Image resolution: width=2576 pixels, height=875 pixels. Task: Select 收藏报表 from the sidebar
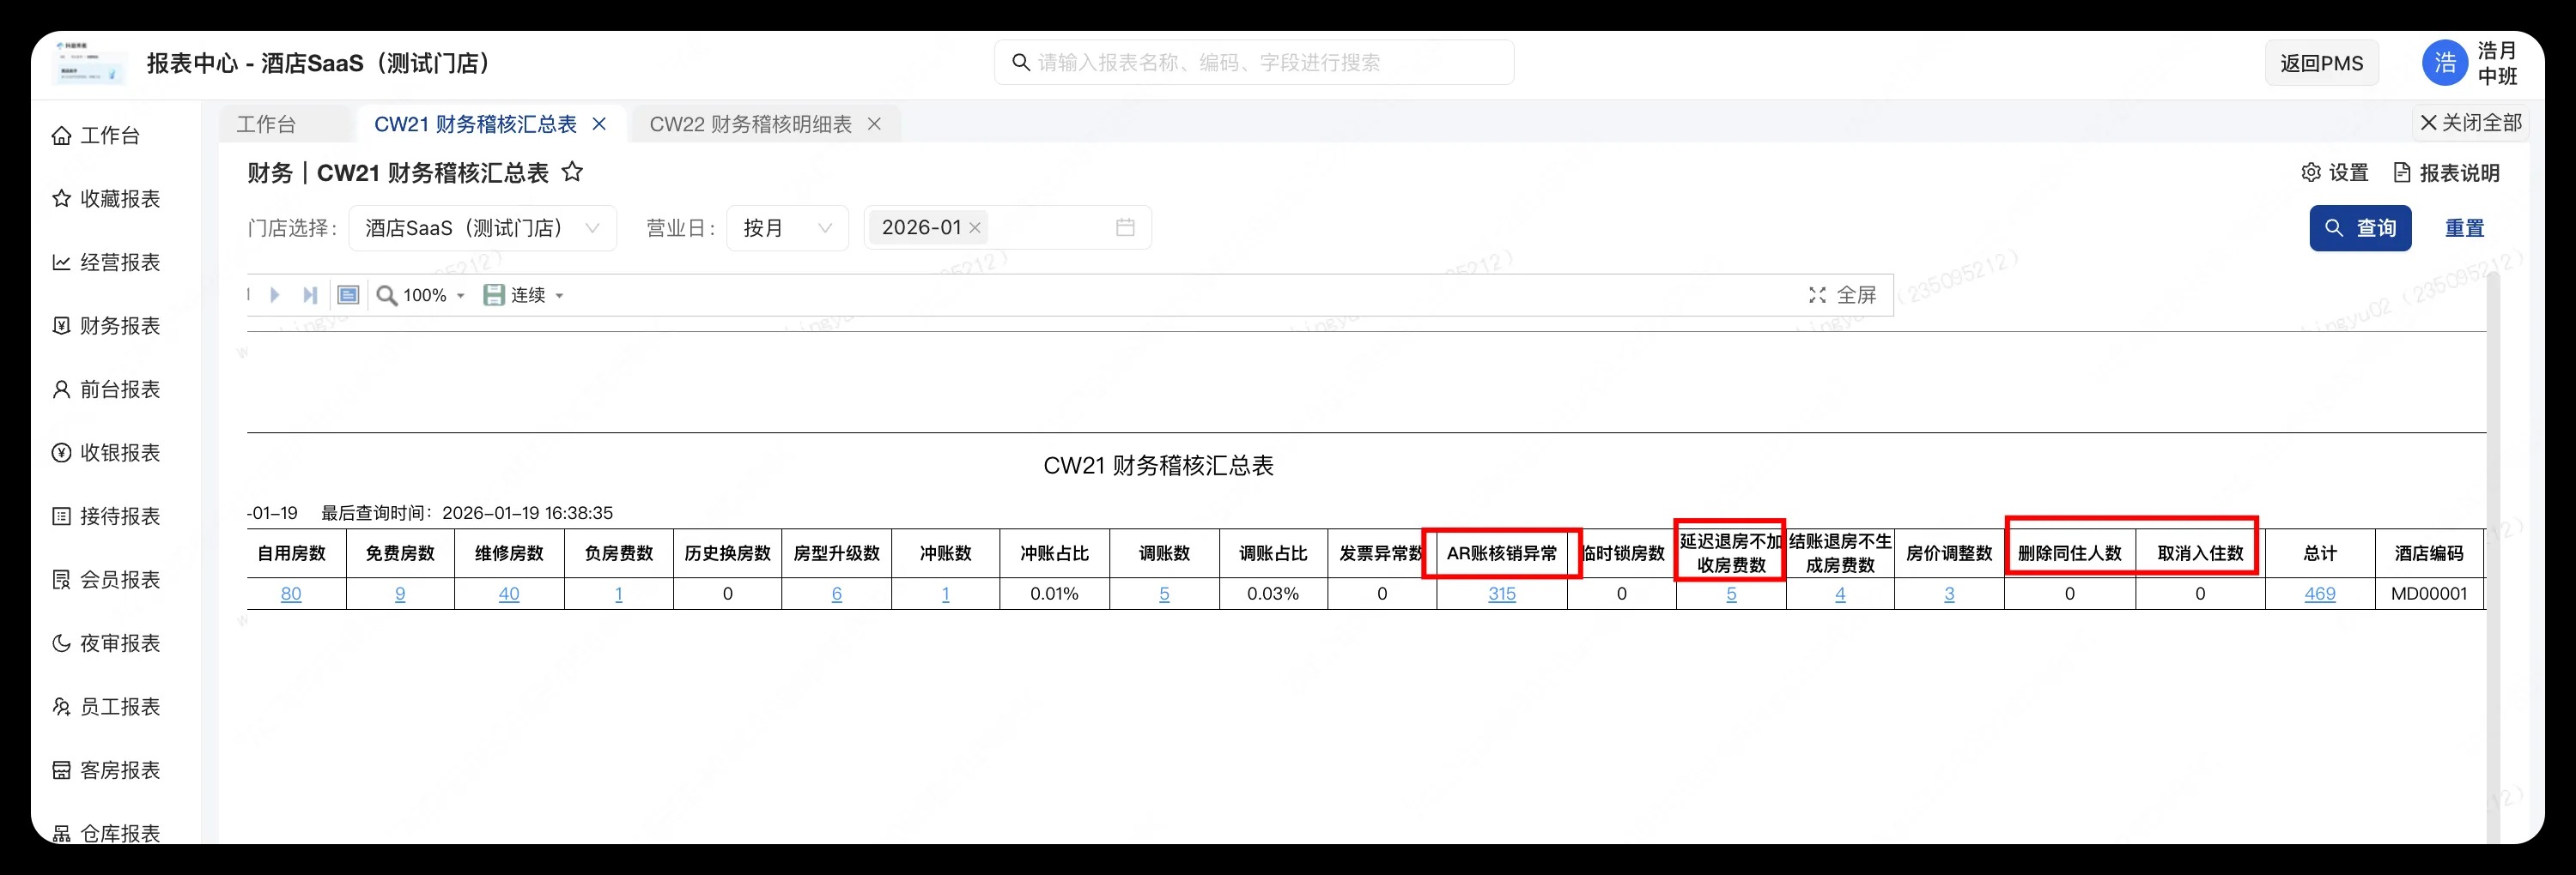click(x=120, y=199)
